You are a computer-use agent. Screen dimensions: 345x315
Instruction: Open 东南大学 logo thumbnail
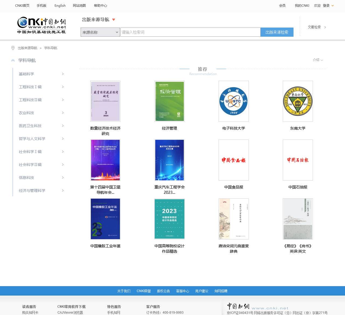pyautogui.click(x=298, y=101)
